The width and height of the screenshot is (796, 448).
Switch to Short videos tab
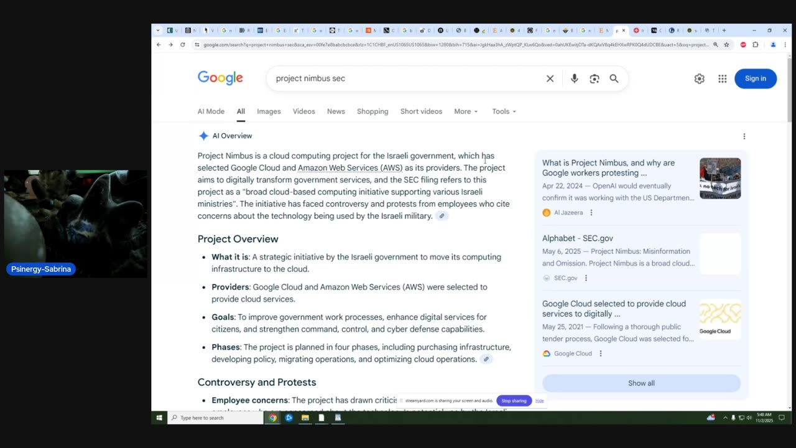421,111
